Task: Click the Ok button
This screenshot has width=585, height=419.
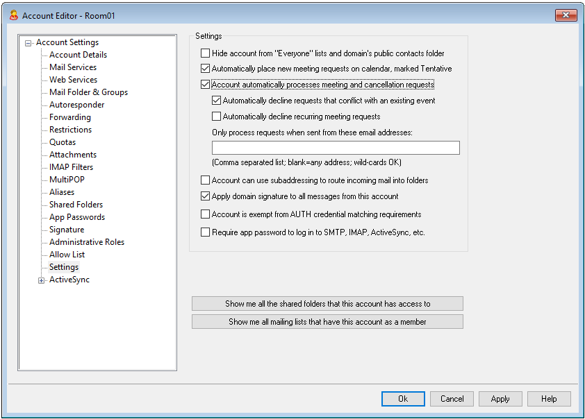Action: point(403,399)
